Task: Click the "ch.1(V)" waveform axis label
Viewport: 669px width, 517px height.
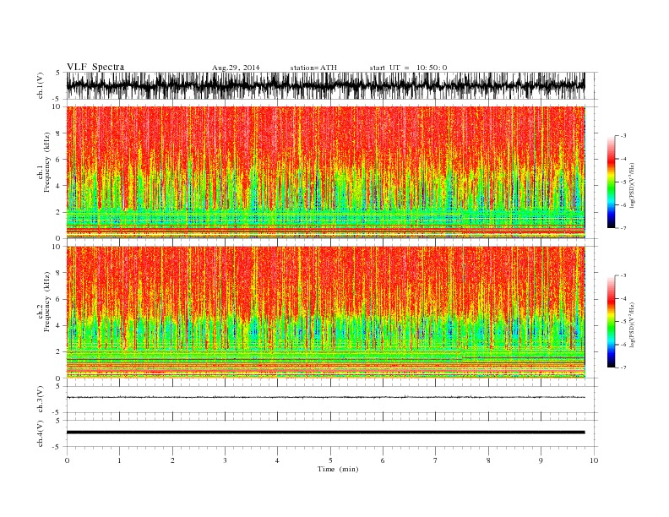Action: [x=41, y=86]
